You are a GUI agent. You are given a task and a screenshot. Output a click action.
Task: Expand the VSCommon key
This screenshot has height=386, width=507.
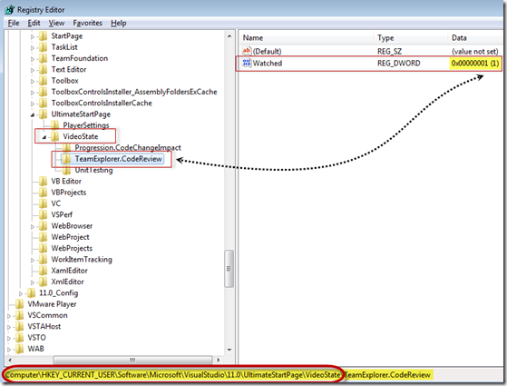(x=9, y=316)
